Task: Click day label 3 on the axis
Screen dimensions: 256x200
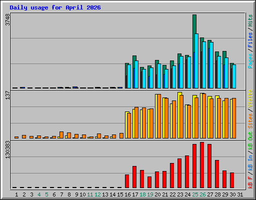Action: tap(31, 194)
